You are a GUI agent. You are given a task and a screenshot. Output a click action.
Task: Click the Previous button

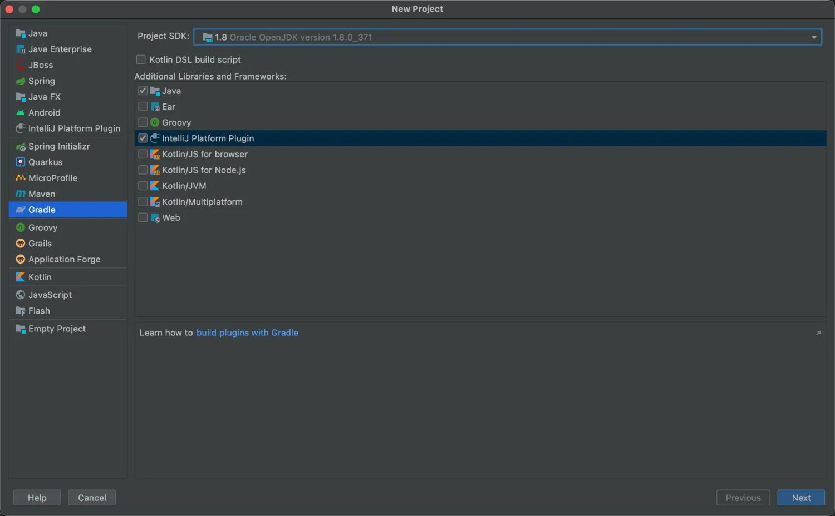tap(743, 498)
